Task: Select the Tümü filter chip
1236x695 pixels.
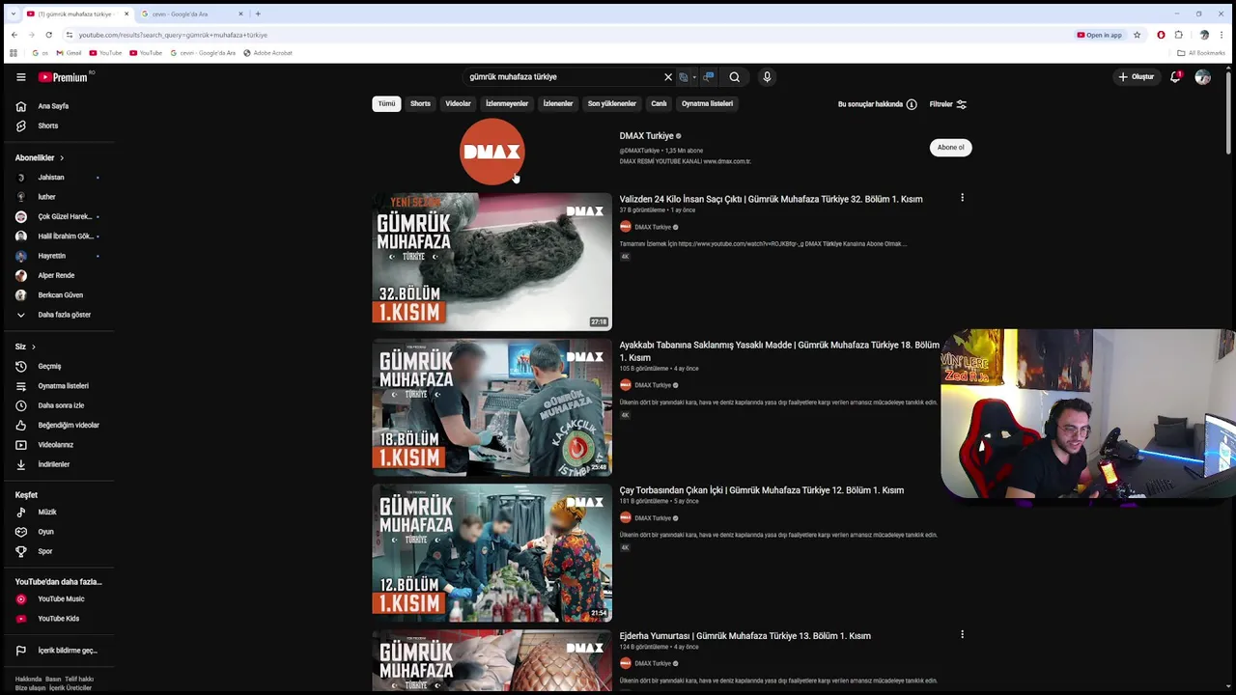Action: (386, 103)
